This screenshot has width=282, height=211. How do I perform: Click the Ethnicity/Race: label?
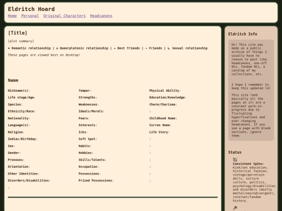[22, 111]
